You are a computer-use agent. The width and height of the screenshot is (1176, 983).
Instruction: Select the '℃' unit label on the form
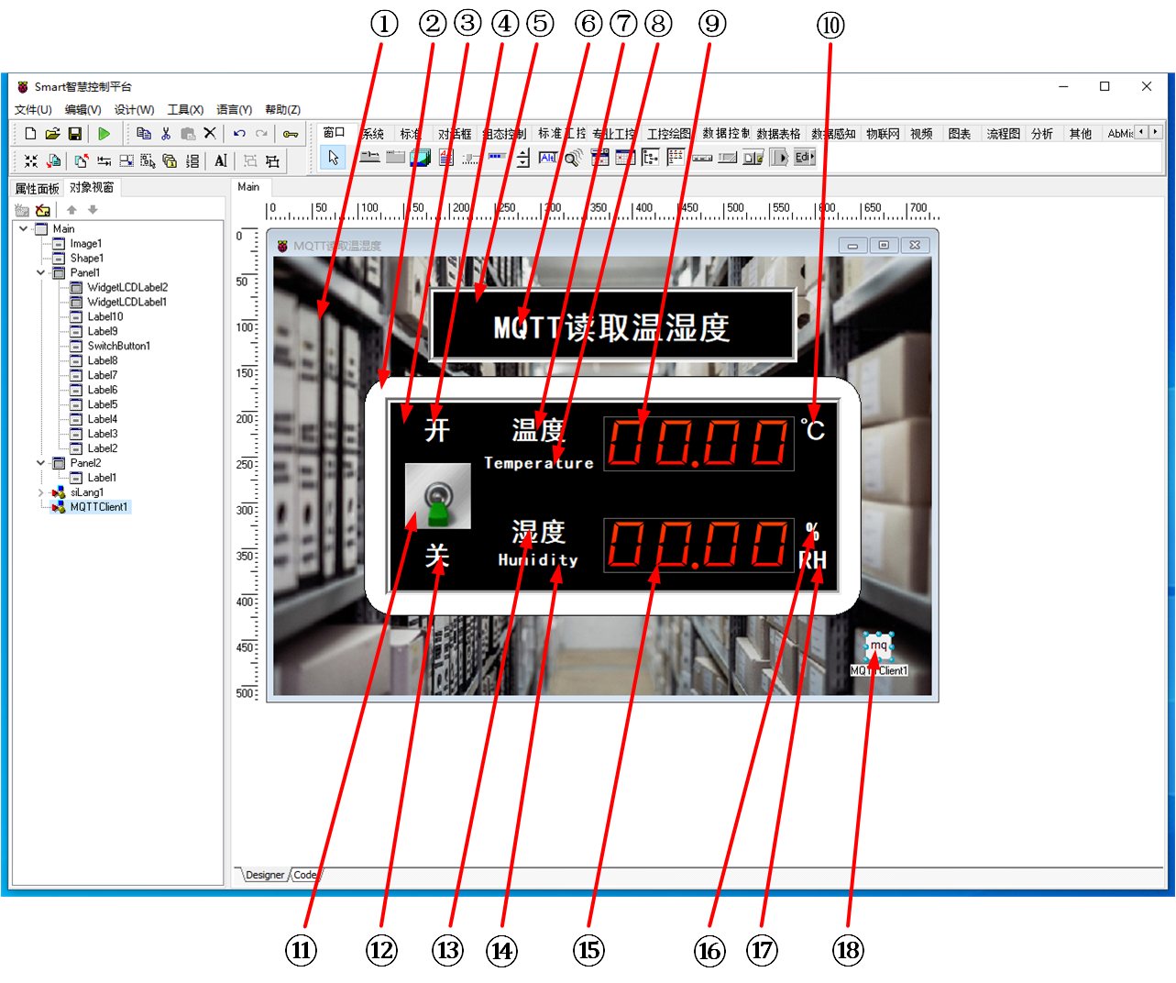813,430
